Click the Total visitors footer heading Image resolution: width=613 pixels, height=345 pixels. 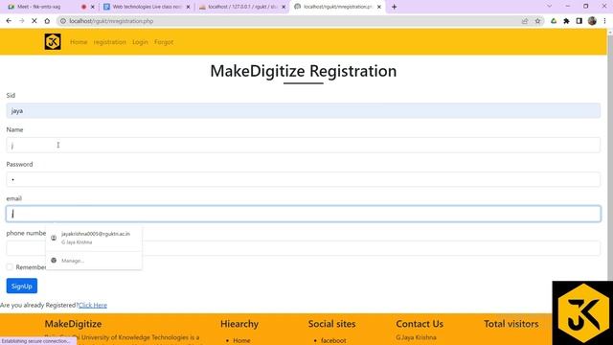click(x=511, y=324)
